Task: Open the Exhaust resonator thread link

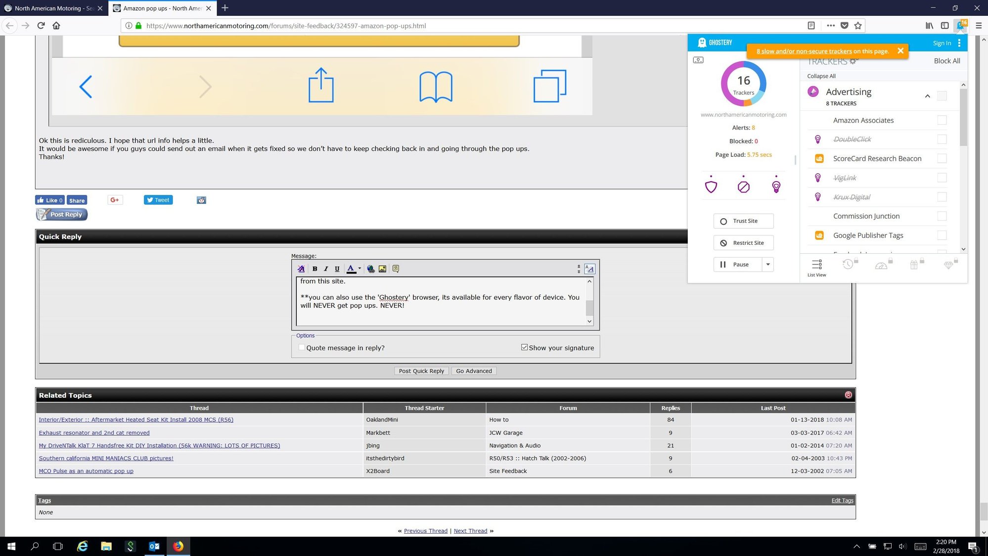Action: point(94,432)
